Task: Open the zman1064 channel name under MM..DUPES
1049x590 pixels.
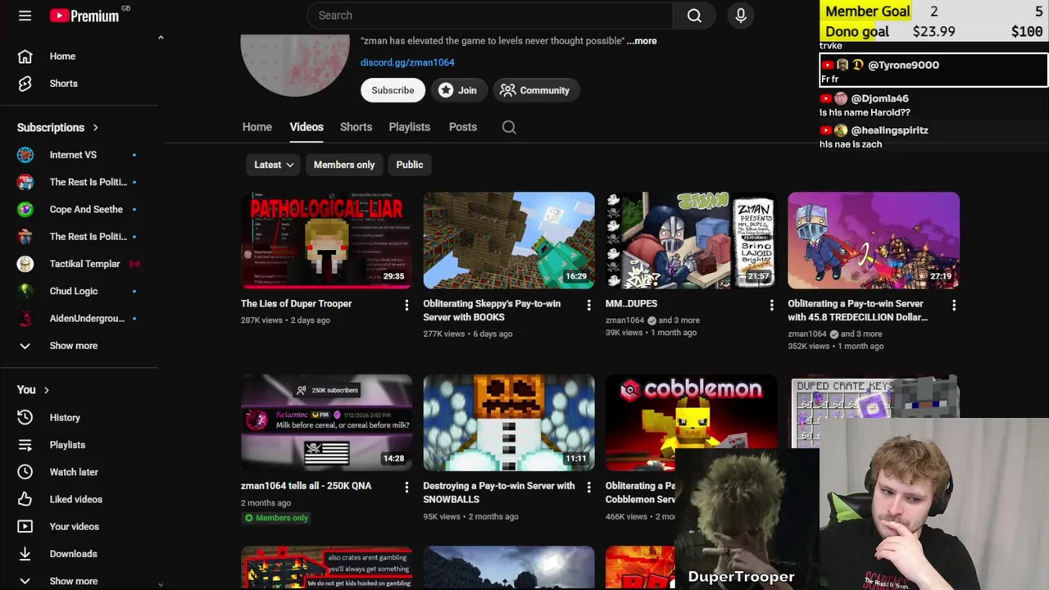Action: coord(624,320)
